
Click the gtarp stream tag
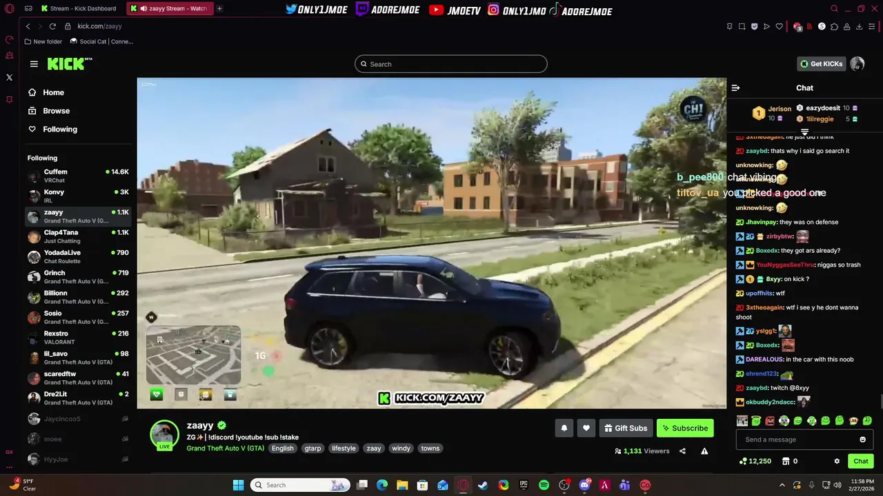(x=312, y=448)
